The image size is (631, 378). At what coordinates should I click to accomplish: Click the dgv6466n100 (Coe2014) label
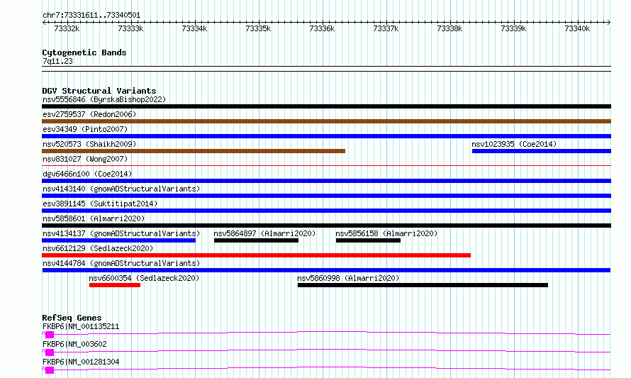87,174
